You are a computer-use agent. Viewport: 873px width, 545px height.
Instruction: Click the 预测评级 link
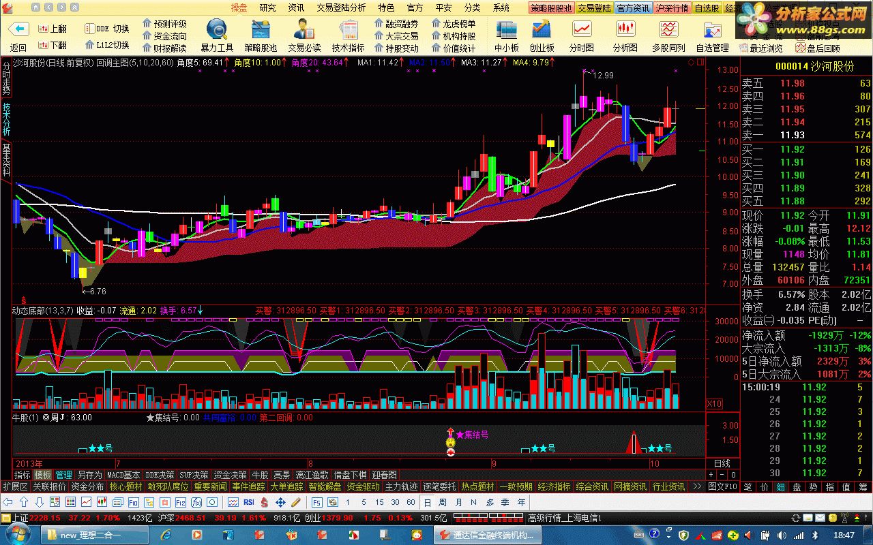click(164, 24)
